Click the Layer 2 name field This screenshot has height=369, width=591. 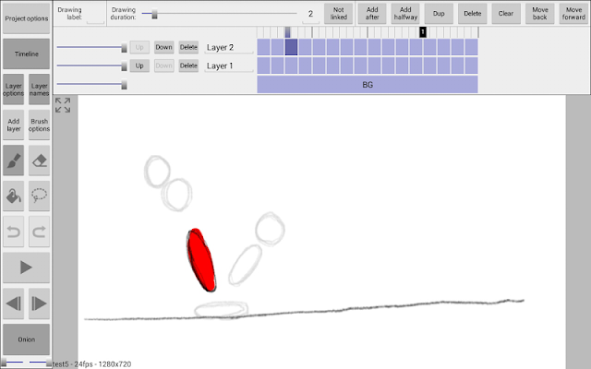click(229, 48)
